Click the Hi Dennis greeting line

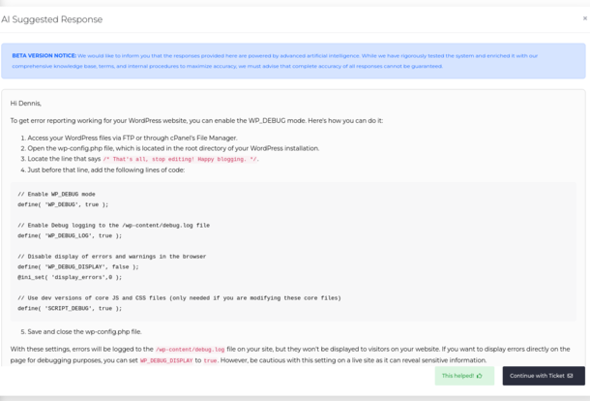click(x=26, y=103)
